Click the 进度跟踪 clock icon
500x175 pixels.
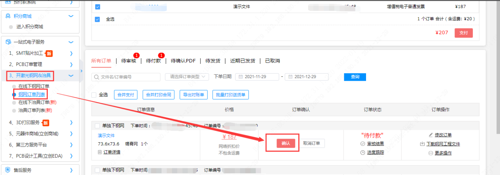tap(363, 152)
